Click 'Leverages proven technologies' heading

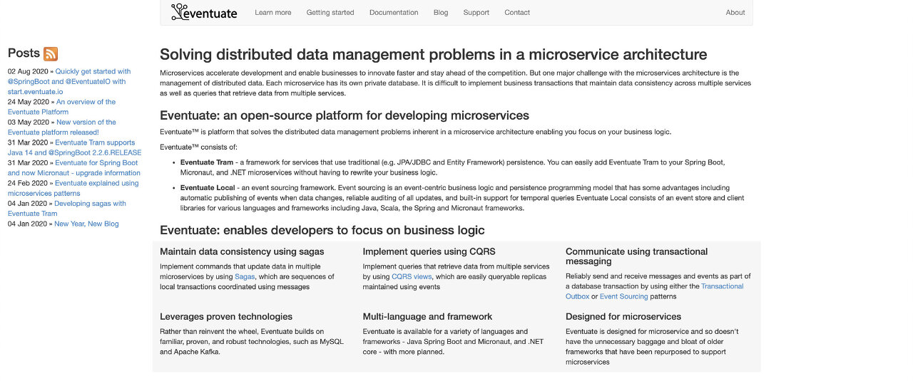(x=226, y=316)
